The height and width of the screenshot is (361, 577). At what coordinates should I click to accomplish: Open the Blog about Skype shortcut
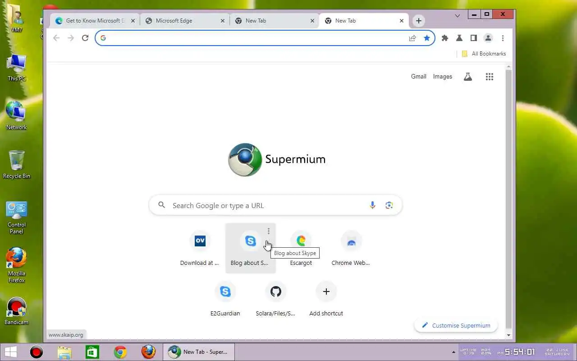250,248
